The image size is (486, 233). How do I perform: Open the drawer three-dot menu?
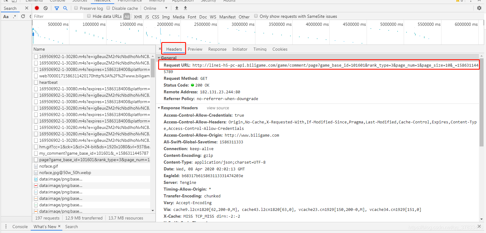6,226
